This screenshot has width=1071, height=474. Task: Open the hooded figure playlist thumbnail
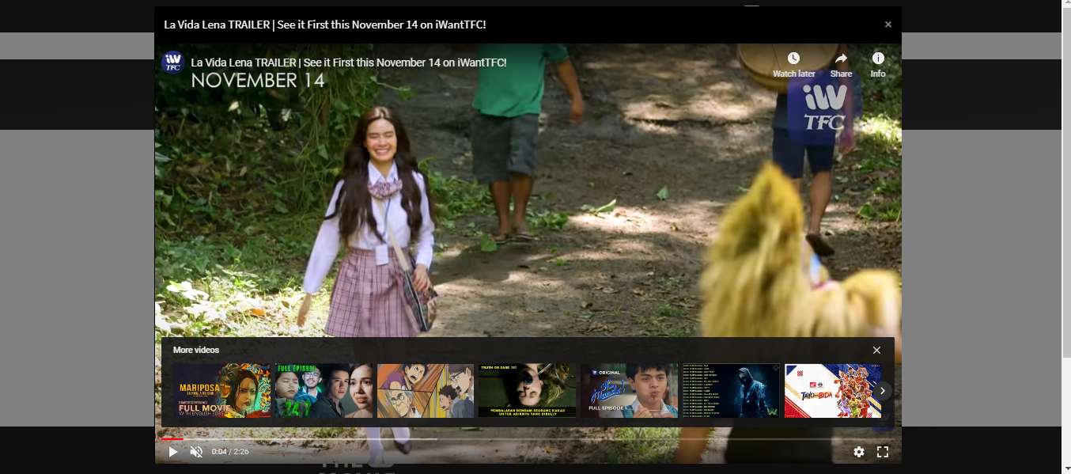[732, 391]
